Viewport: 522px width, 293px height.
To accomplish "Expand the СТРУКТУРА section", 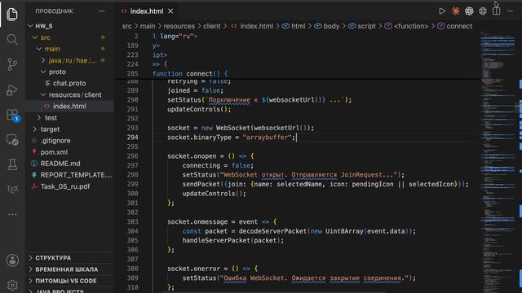I will point(70,258).
